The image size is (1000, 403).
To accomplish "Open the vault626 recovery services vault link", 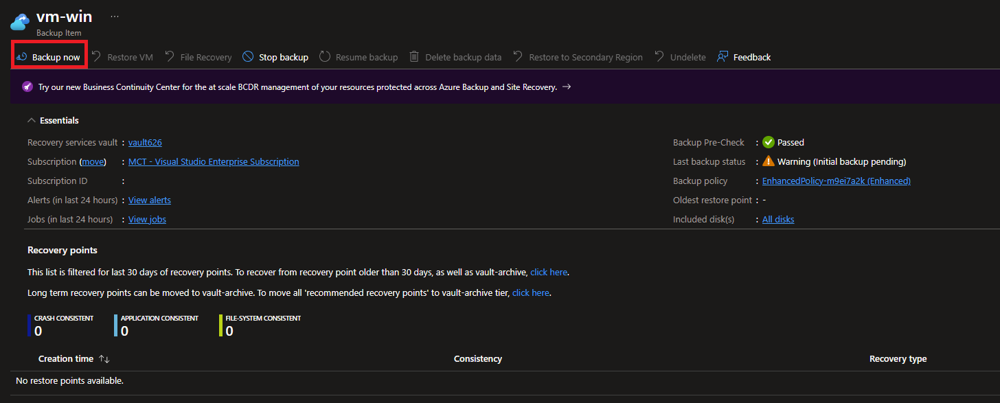I will [x=145, y=142].
